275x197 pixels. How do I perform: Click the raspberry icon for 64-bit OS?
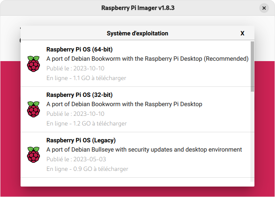click(x=33, y=64)
